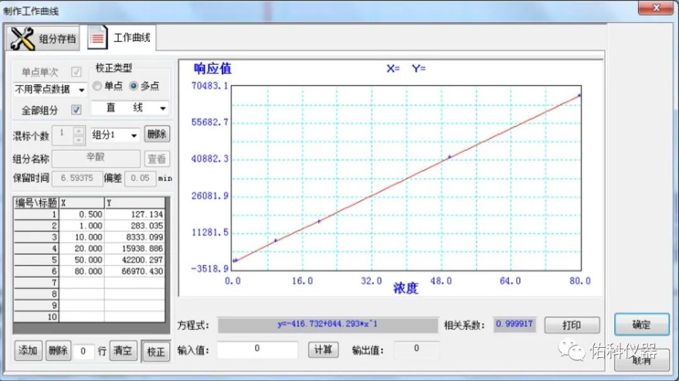Open the 不用零点数据 dropdown

[x=81, y=90]
